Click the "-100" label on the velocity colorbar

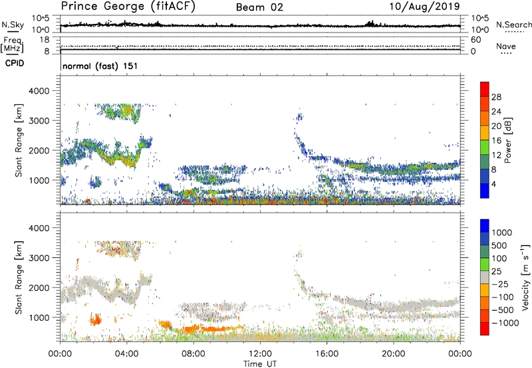pos(503,297)
